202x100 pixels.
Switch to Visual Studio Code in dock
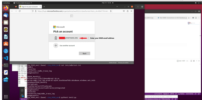pos(6,58)
